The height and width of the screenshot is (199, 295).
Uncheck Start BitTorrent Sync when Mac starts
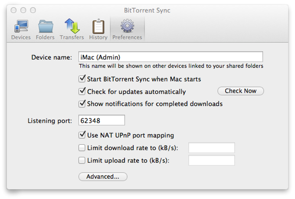82,79
